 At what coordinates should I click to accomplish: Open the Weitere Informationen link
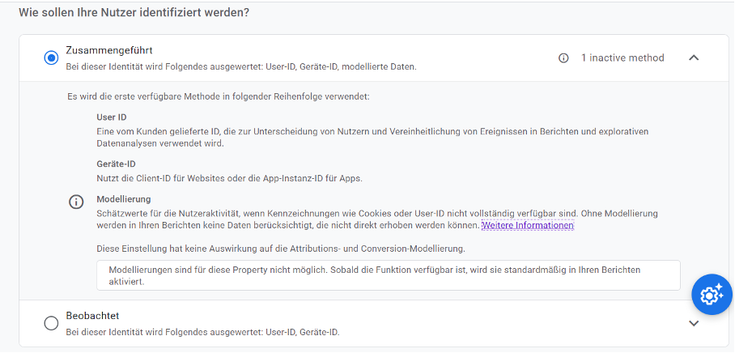528,226
